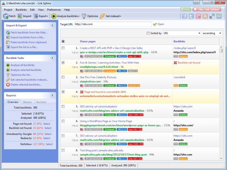Click the scrollbar down arrow in backlinks list
This screenshot has width=227, height=170.
(x=221, y=159)
